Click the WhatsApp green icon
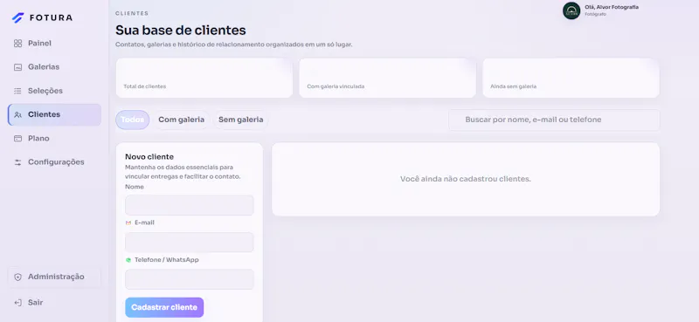 click(128, 260)
